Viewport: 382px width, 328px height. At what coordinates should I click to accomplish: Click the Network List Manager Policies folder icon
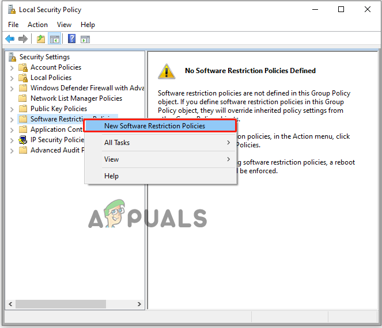click(x=23, y=98)
